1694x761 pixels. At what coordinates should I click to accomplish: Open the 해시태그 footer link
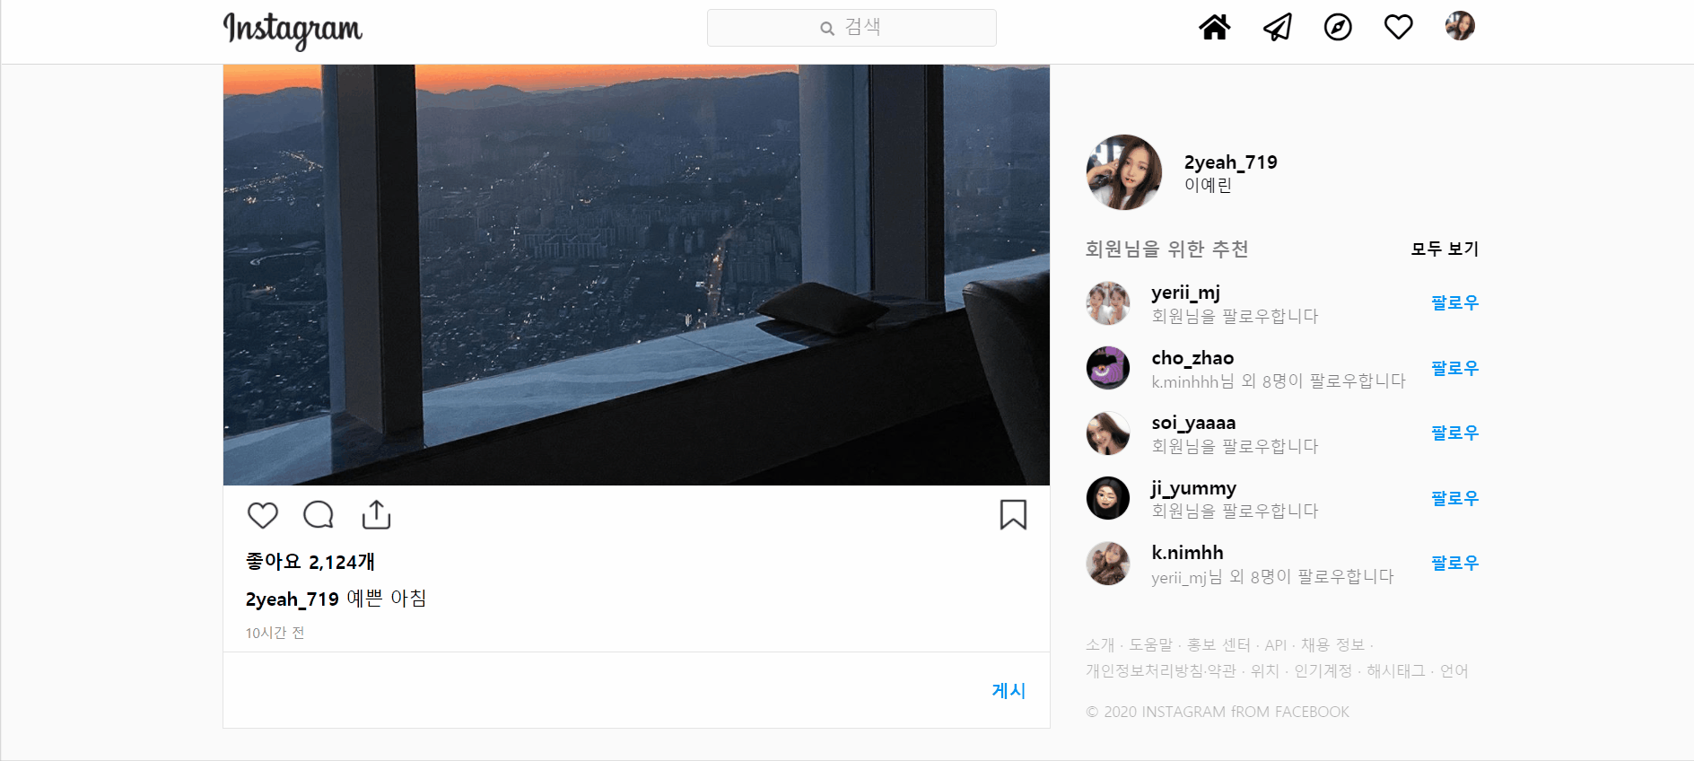tap(1395, 670)
